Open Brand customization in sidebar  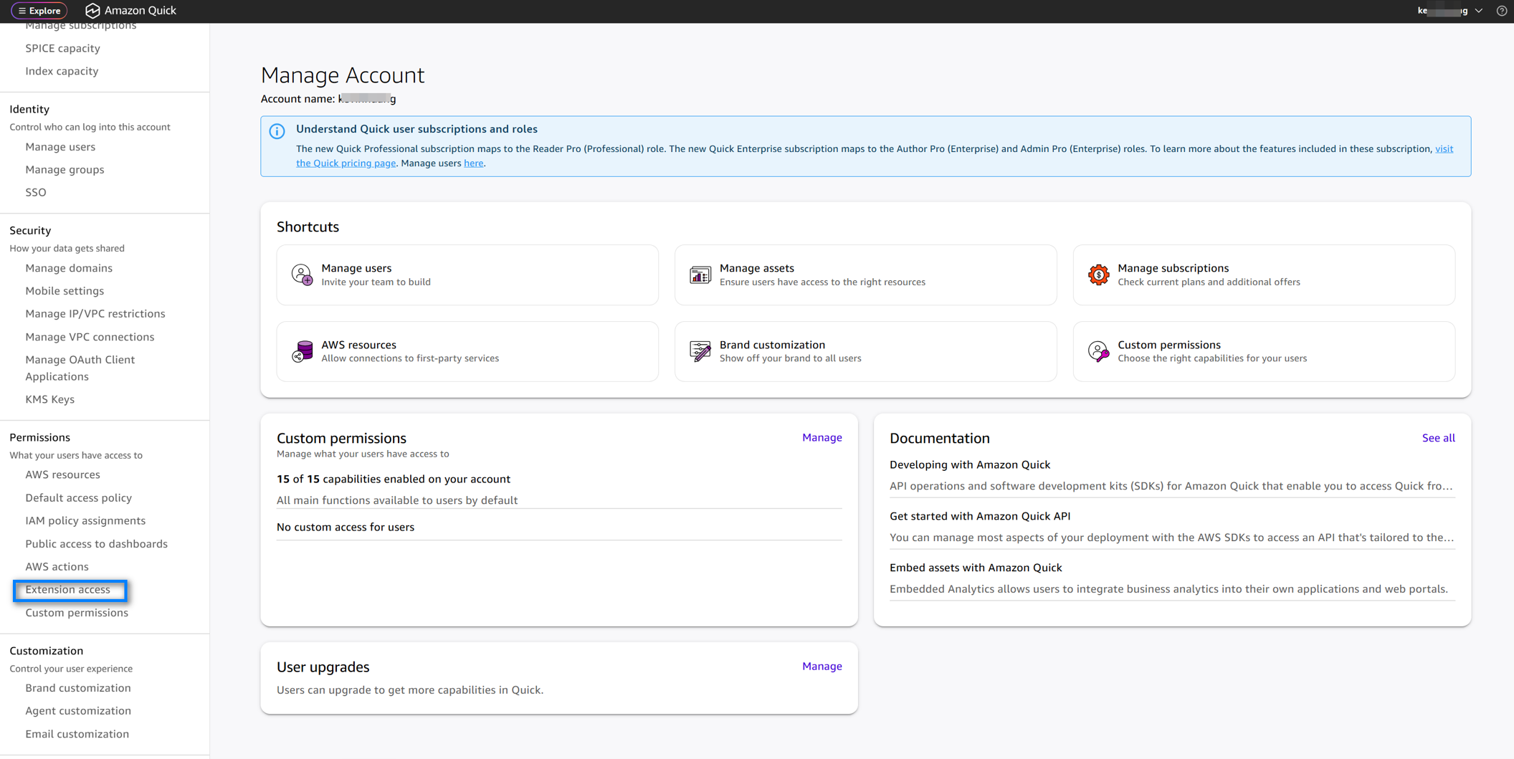78,688
